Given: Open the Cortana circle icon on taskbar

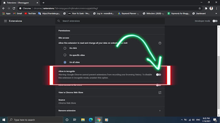Looking at the screenshot, I should point(67,120).
